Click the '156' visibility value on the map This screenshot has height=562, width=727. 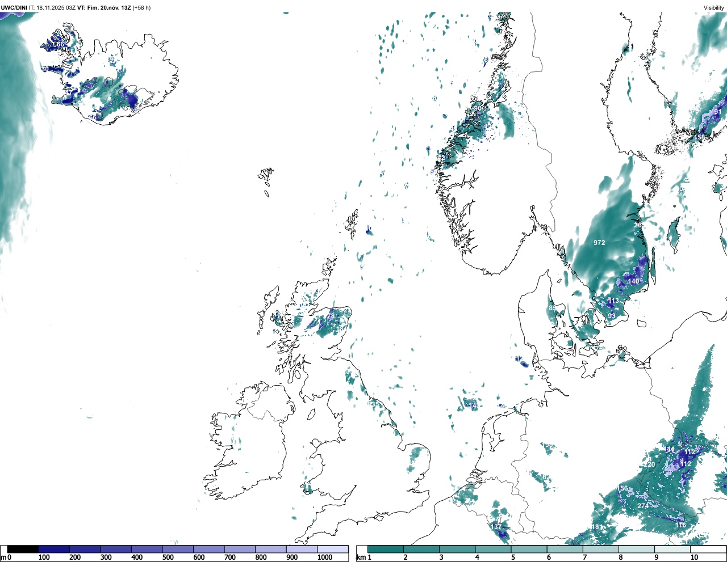pos(622,488)
